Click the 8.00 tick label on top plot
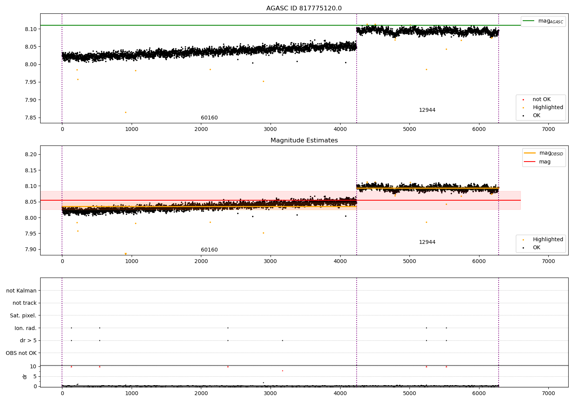 tap(31, 64)
